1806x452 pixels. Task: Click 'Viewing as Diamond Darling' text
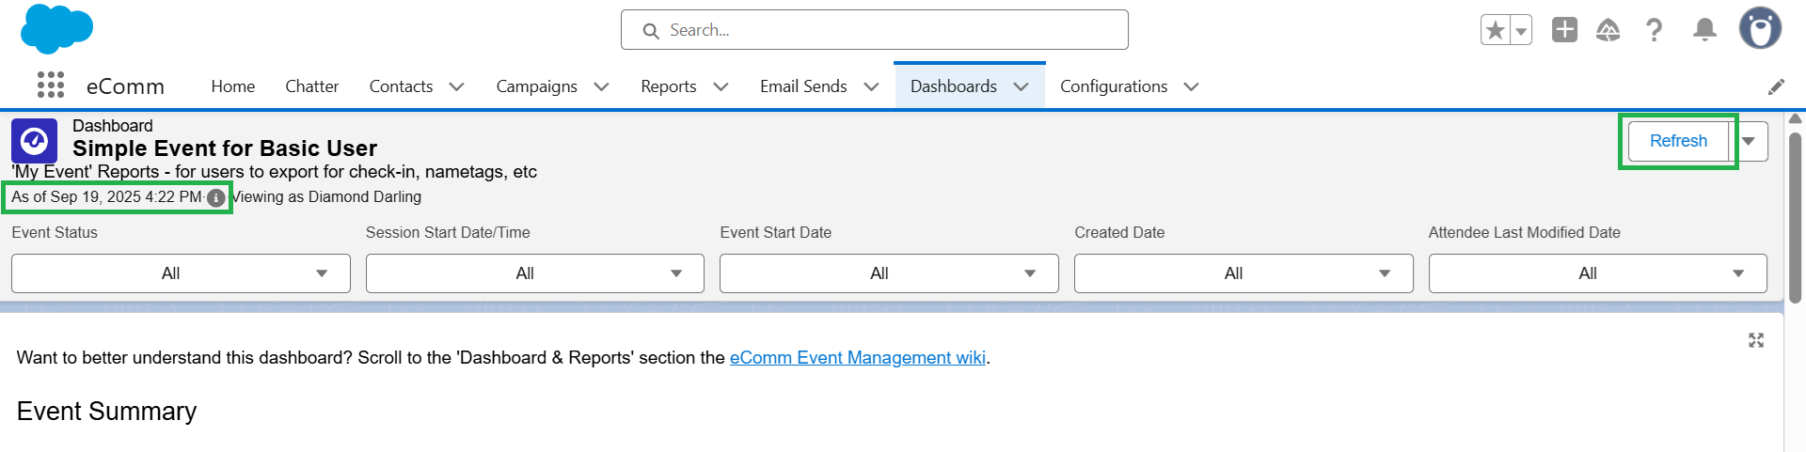coord(326,197)
